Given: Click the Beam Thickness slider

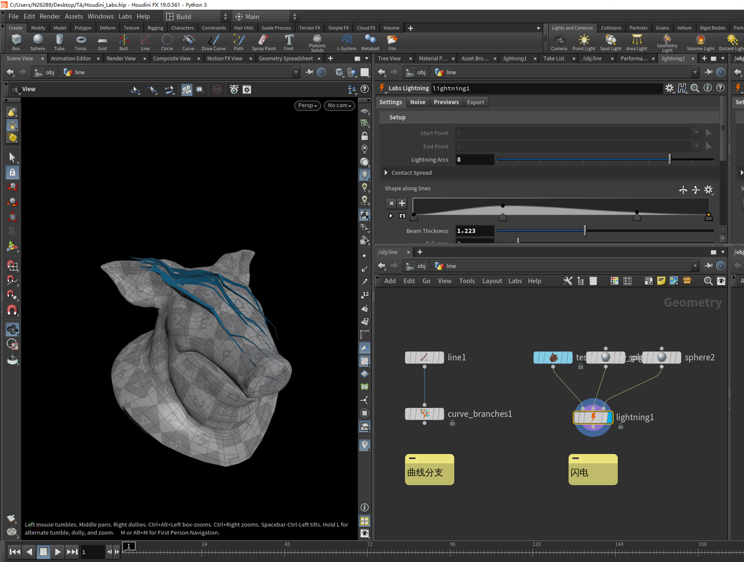Looking at the screenshot, I should [585, 231].
